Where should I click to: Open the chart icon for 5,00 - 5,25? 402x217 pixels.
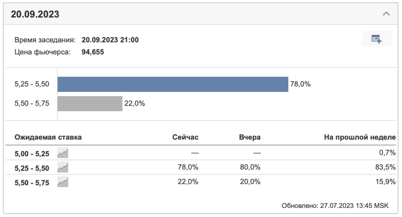pos(63,153)
